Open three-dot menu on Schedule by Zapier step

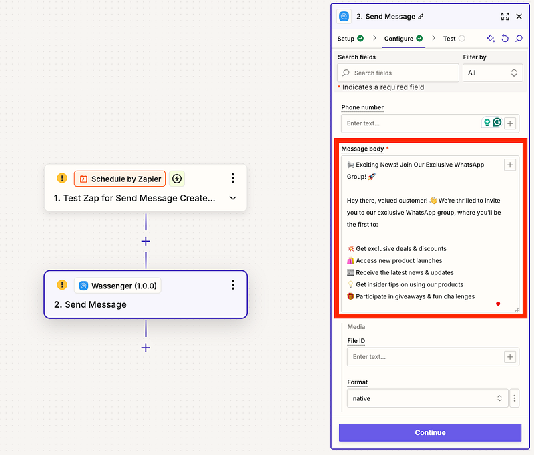(233, 178)
